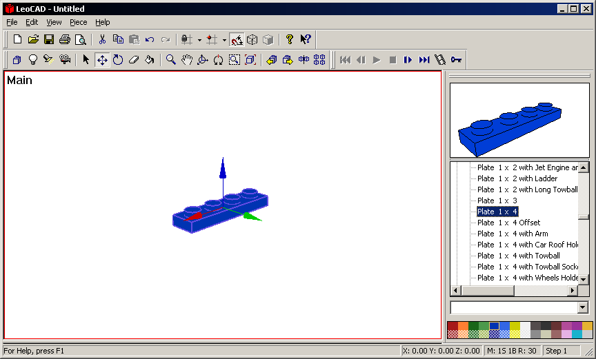Pick the Pan hand tool

pos(187,60)
